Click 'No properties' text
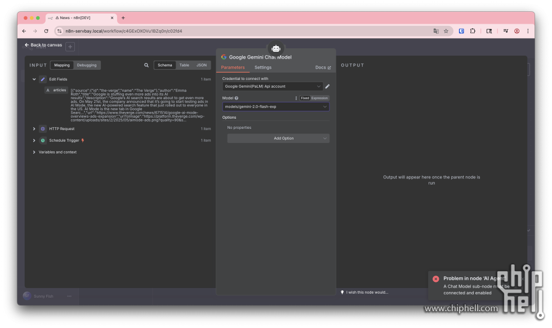The width and height of the screenshot is (552, 328). [x=239, y=128]
